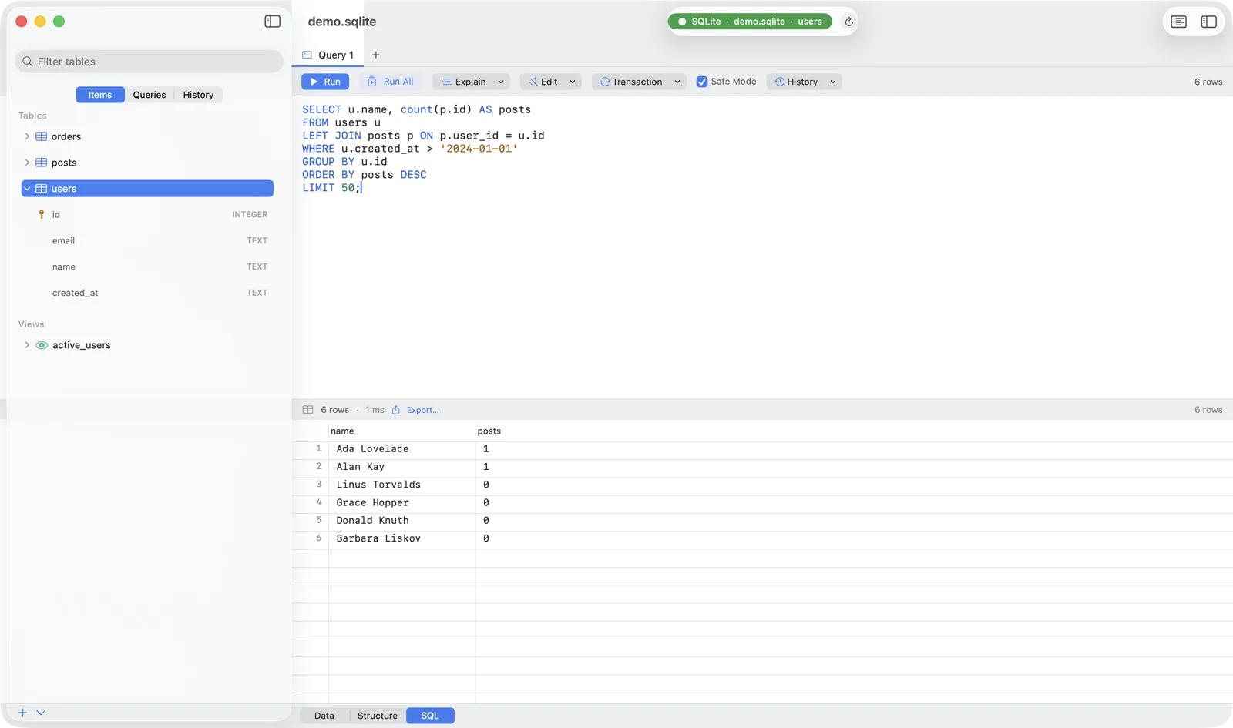Viewport: 1233px width, 728px height.
Task: Click the search icon in the filter box
Action: [x=28, y=62]
